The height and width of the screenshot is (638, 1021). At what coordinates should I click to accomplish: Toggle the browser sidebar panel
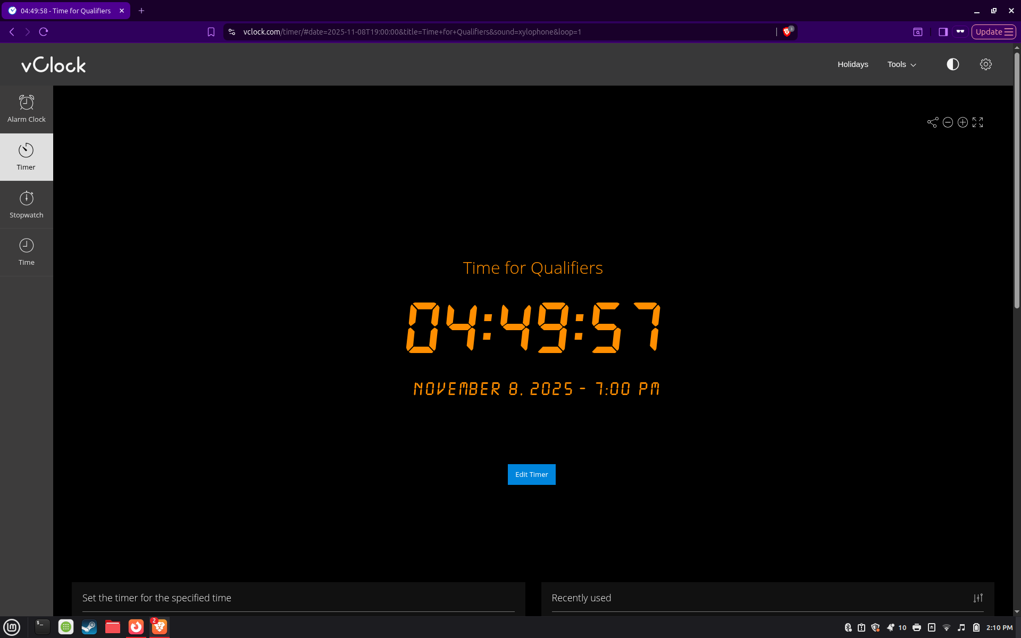click(x=943, y=32)
